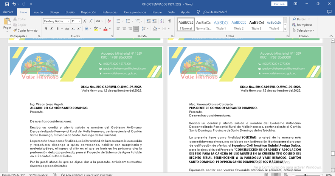Screen dimensions: 335x176
Task: Start a bulleted list
Action: (x=118, y=21)
